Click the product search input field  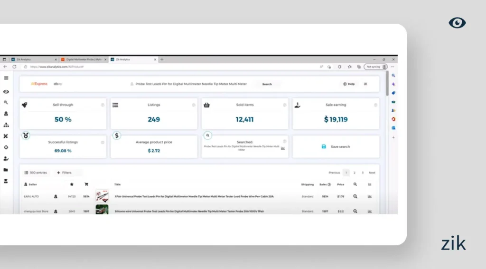point(190,84)
